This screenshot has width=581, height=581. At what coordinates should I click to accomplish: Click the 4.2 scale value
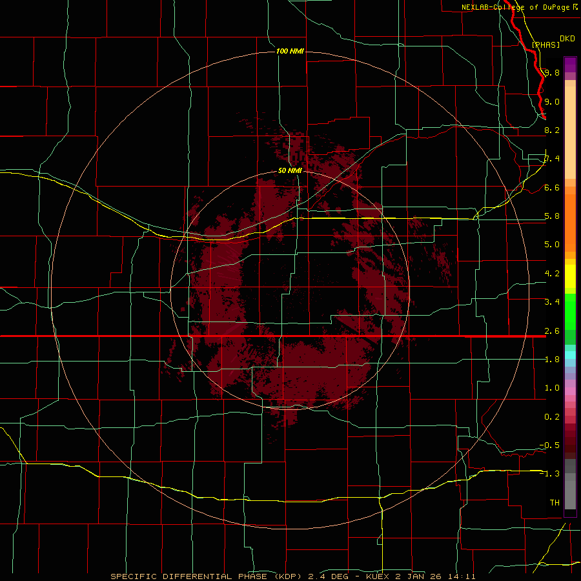coord(552,274)
